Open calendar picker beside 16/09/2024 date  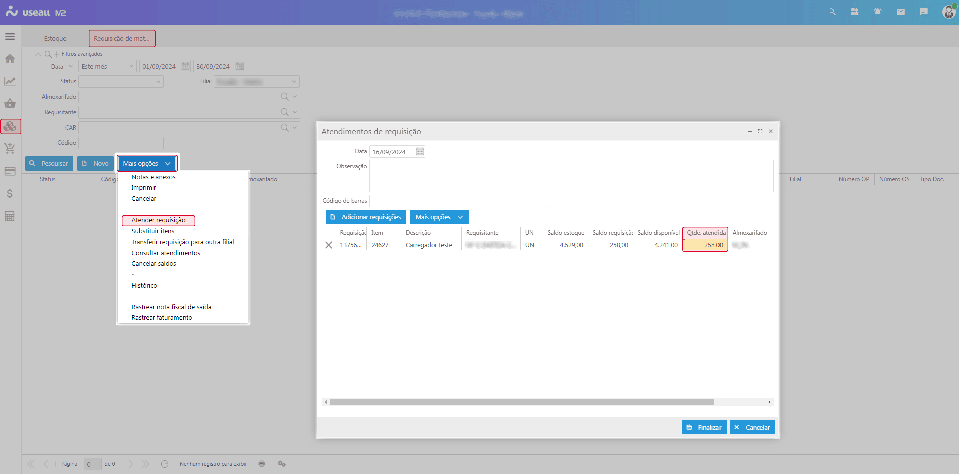(420, 152)
